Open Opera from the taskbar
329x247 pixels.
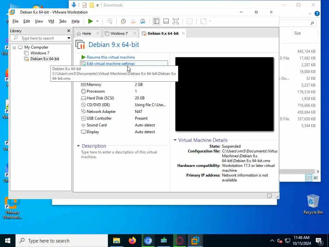click(180, 241)
